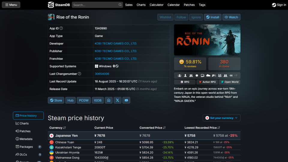The width and height of the screenshot is (288, 162).
Task: Click the Last Changenumber help icon
Action: point(79,74)
